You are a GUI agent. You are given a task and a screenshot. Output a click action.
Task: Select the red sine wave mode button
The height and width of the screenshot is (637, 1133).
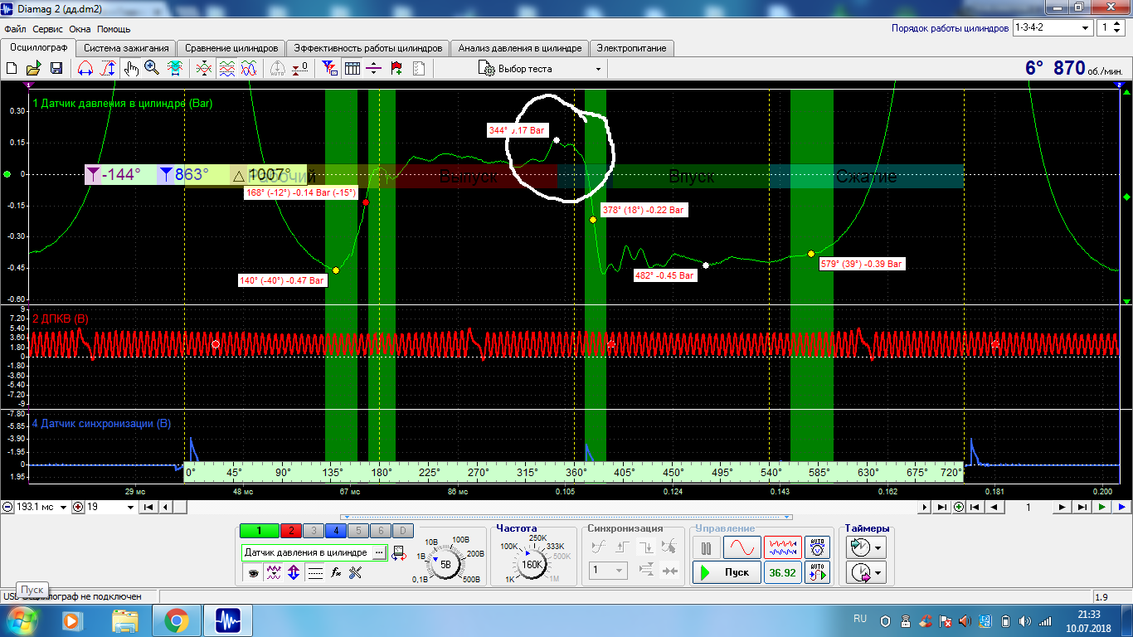tap(742, 547)
